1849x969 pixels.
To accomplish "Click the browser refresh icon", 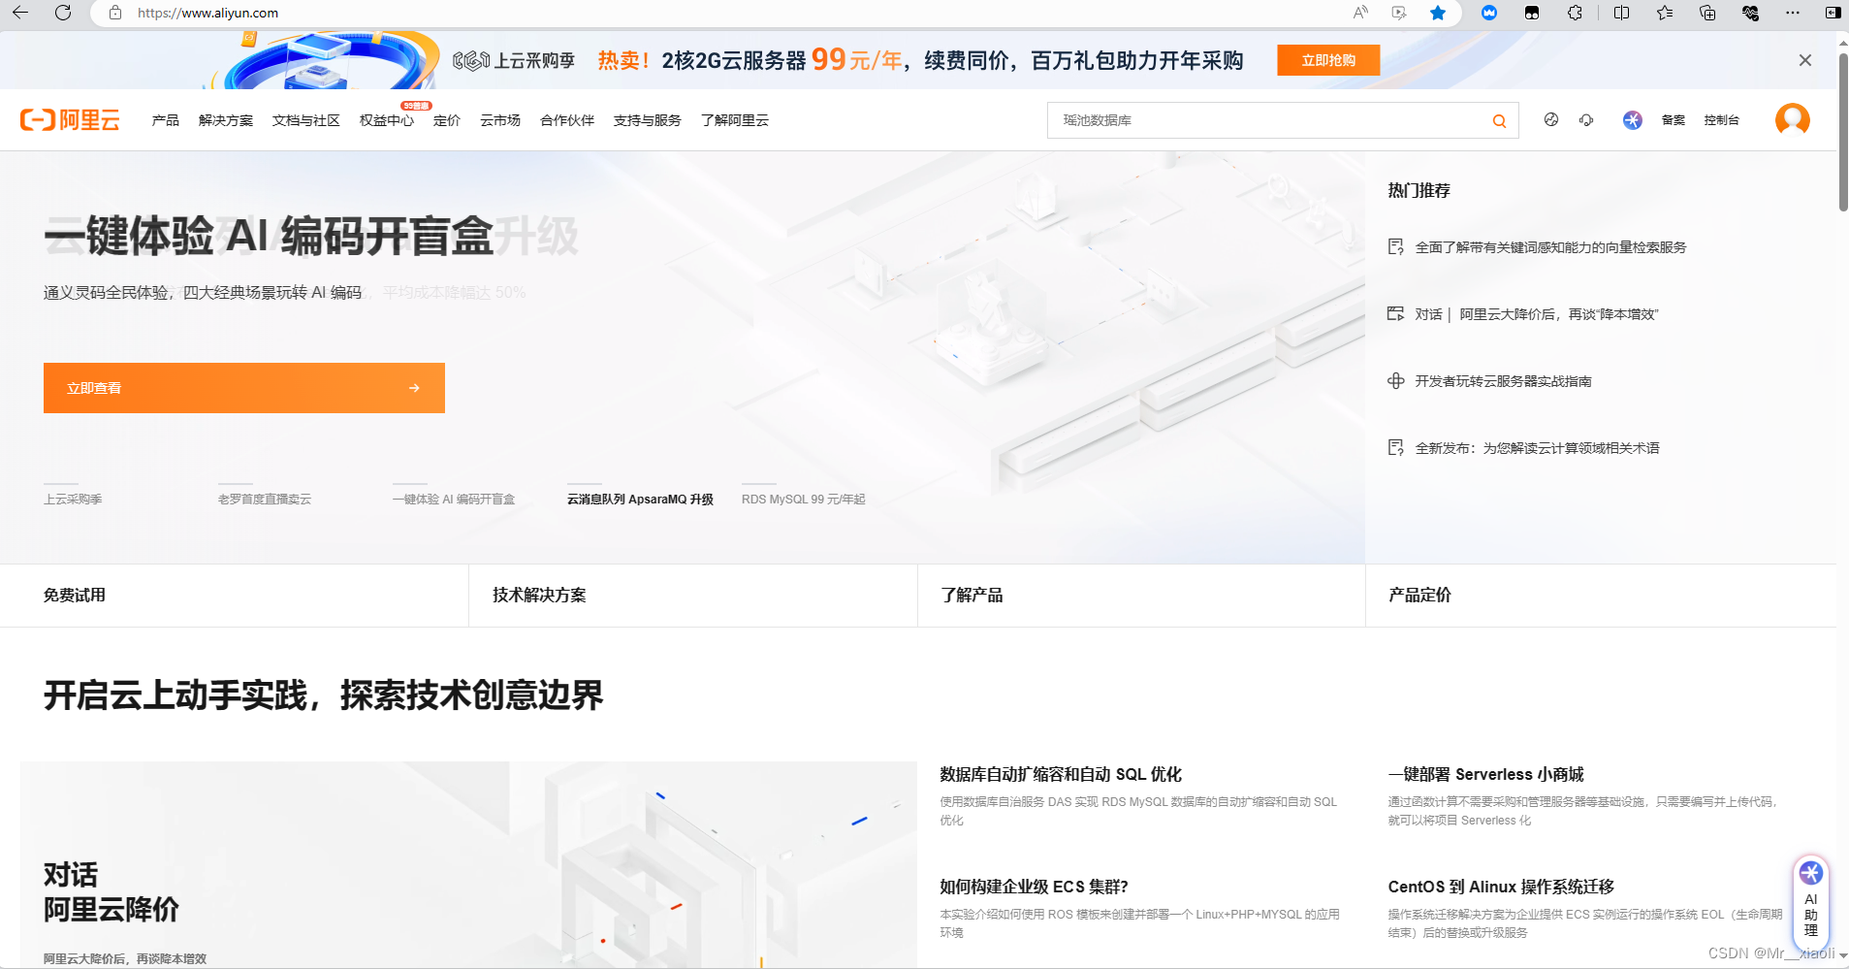I will click(x=64, y=13).
